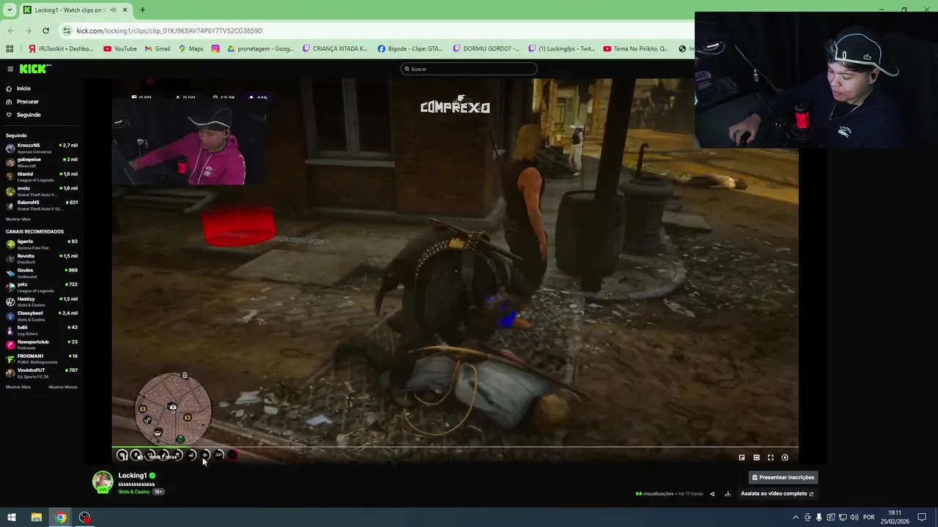Screen dimensions: 938x527
Task: Open Classybeef recommended channel
Action: (42, 315)
